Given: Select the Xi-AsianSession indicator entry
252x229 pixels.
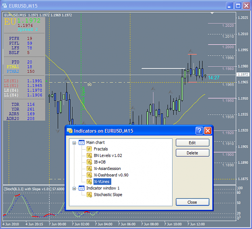Looking at the screenshot, I should pyautogui.click(x=107, y=169).
